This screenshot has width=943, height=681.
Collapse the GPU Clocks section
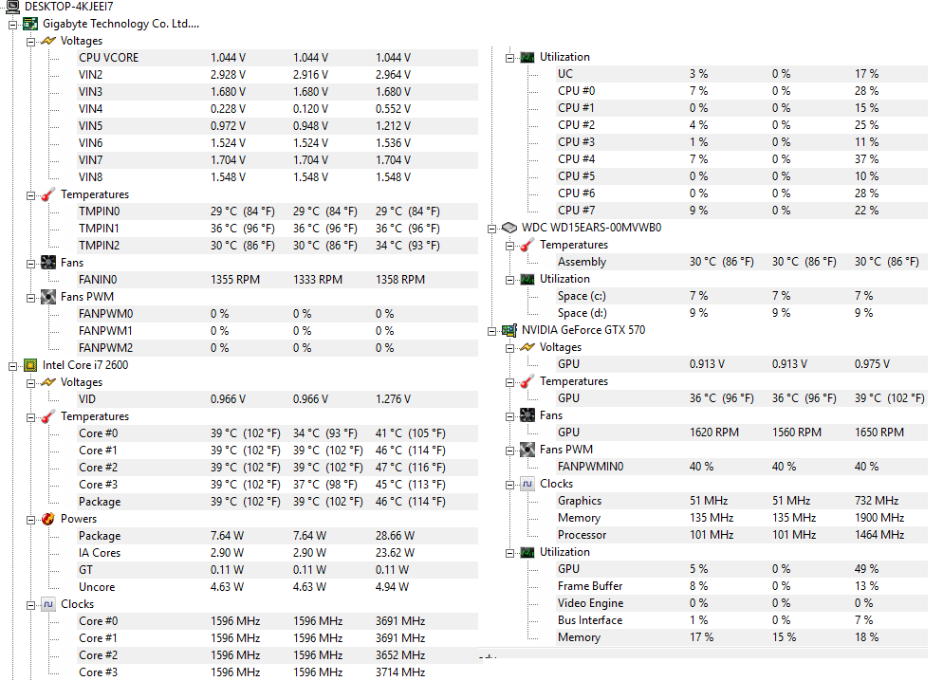point(509,485)
